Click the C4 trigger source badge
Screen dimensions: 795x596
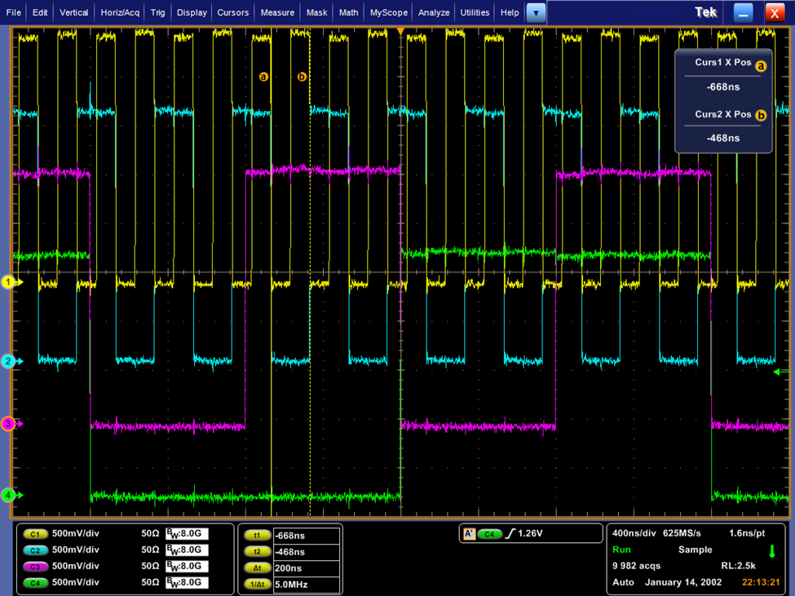[489, 534]
